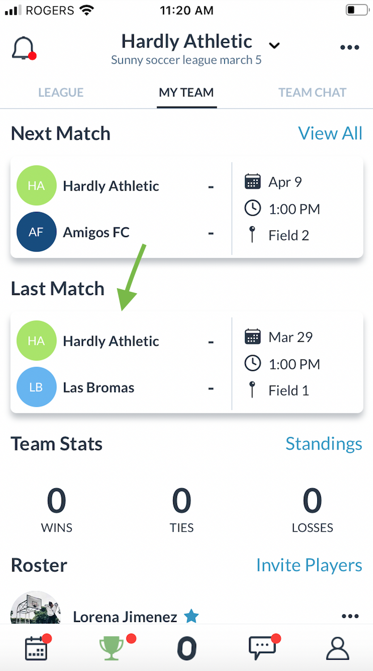The image size is (373, 671).
Task: Open the profile person icon
Action: coord(337,648)
